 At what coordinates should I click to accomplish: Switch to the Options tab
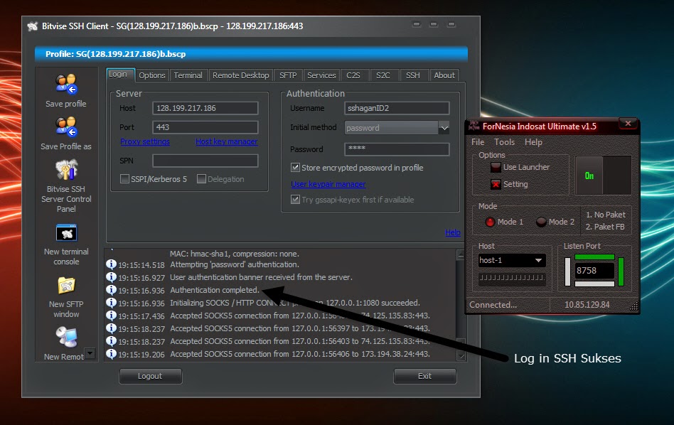152,75
